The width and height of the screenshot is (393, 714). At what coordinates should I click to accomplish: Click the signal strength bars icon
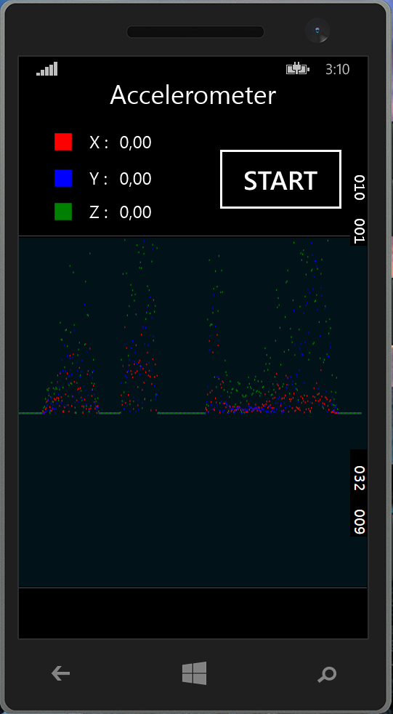[47, 69]
